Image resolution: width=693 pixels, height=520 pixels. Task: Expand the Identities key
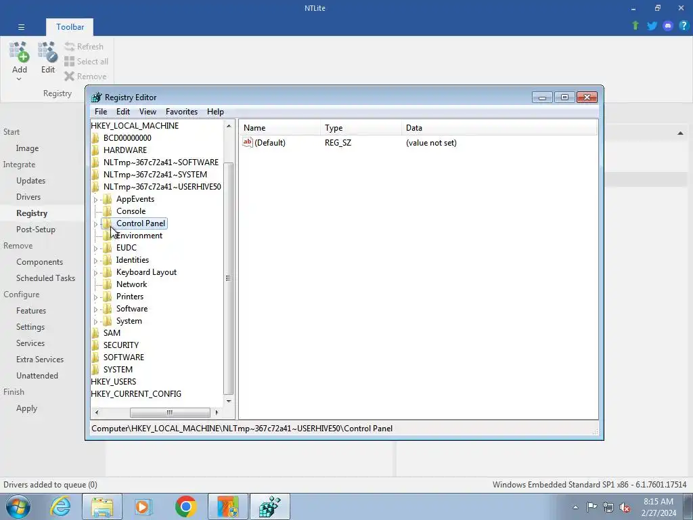[95, 261]
